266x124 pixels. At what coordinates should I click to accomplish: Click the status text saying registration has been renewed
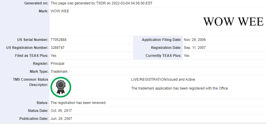(78, 103)
